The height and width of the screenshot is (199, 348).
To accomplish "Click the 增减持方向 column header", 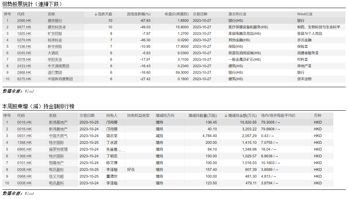I will pyautogui.click(x=165, y=116).
